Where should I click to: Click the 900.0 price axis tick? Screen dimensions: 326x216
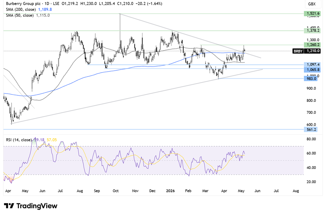pos(311,88)
